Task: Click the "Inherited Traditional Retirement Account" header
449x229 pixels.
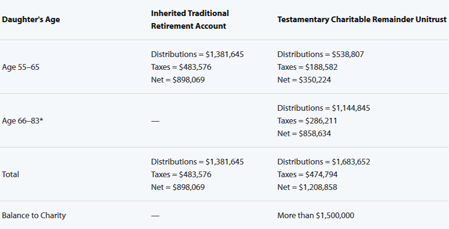Action: click(190, 20)
